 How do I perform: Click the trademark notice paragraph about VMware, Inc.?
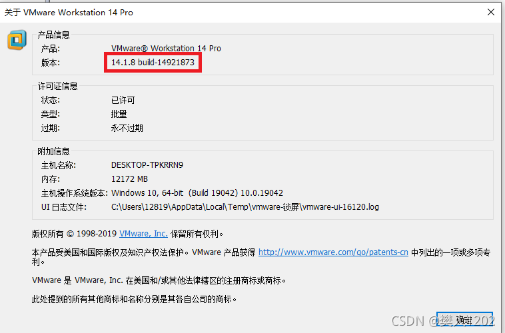(x=159, y=280)
